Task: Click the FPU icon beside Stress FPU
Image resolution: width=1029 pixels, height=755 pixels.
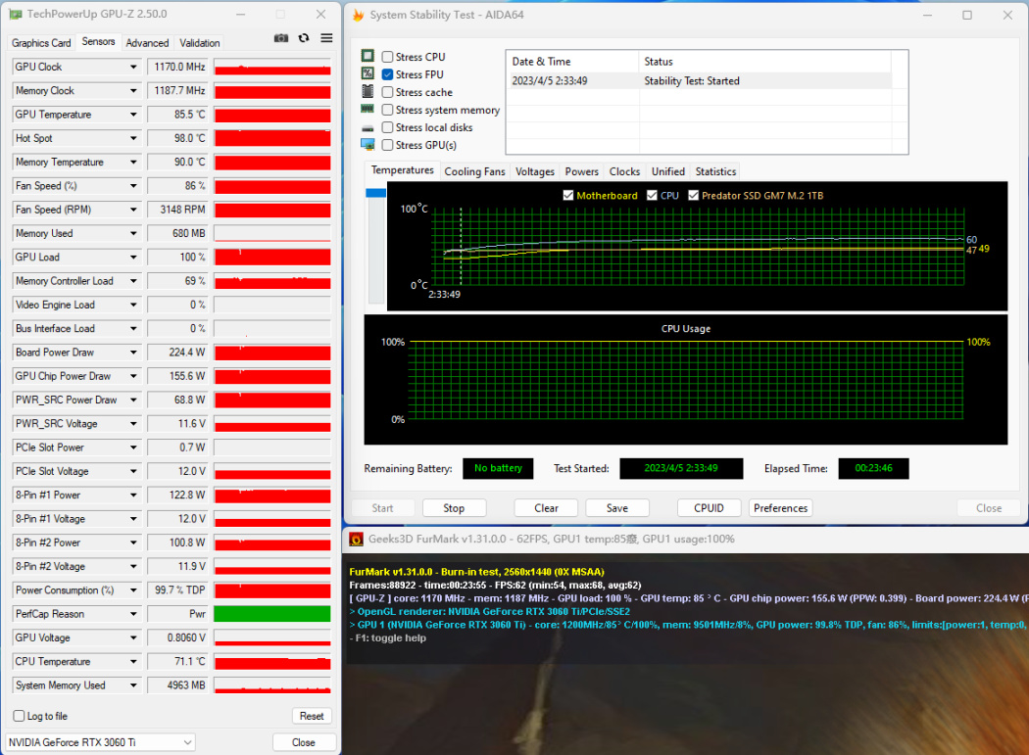Action: tap(367, 73)
